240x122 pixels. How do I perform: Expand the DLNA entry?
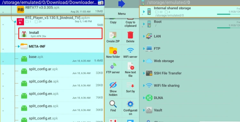tap(144, 98)
